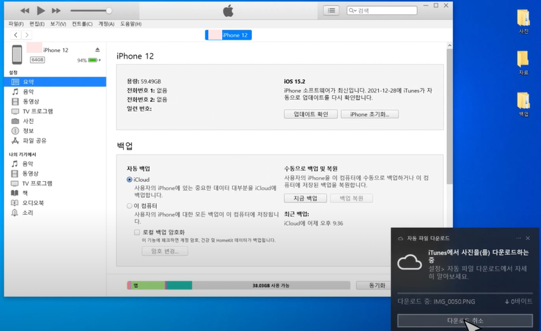Click the 백업 복원 button
This screenshot has width=541, height=331.
pos(351,198)
